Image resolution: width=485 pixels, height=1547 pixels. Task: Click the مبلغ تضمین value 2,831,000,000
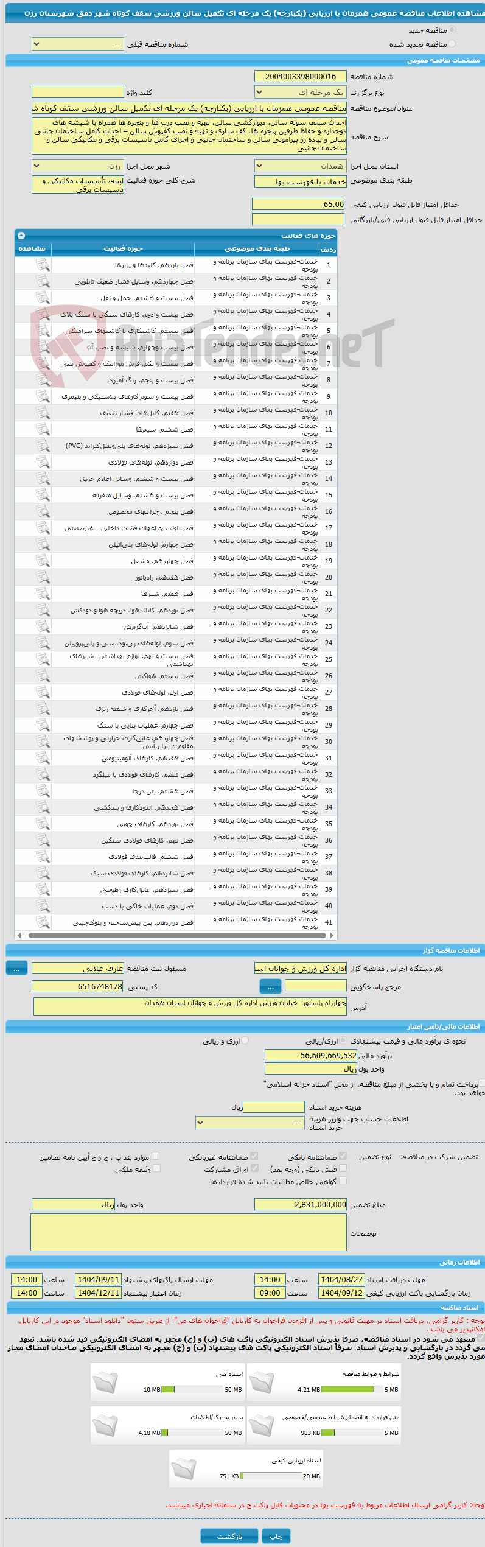[300, 1204]
